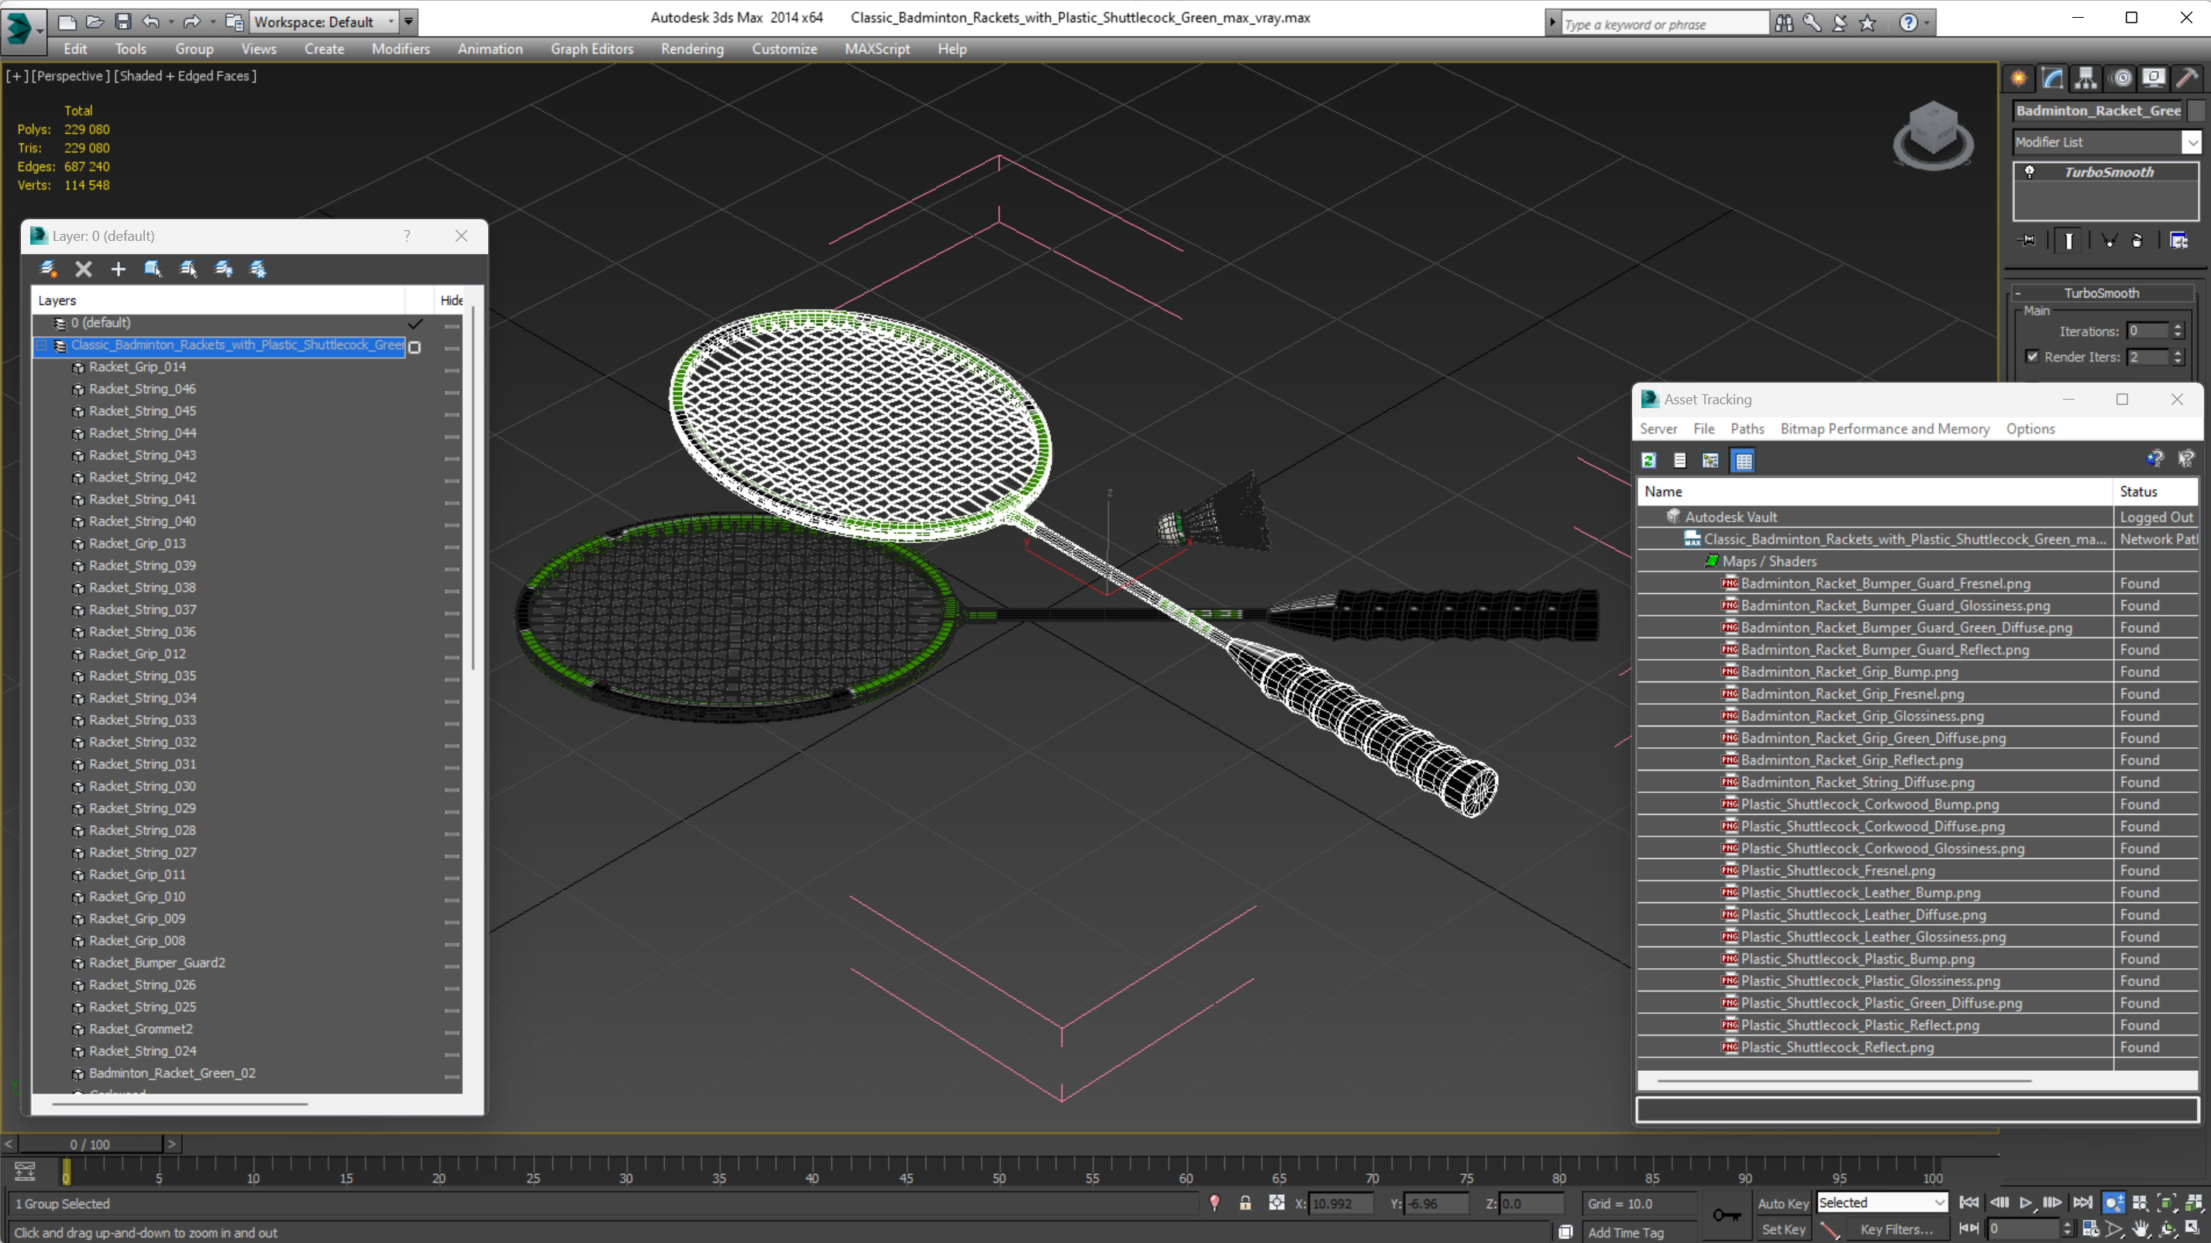
Task: Click the ViewCube in the viewport
Action: 1932,135
